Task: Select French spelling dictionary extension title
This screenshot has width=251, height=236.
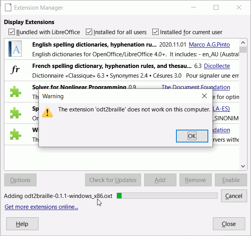Action: click(112, 66)
